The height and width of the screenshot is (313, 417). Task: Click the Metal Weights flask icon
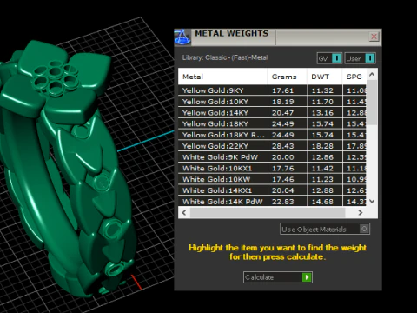click(x=182, y=37)
